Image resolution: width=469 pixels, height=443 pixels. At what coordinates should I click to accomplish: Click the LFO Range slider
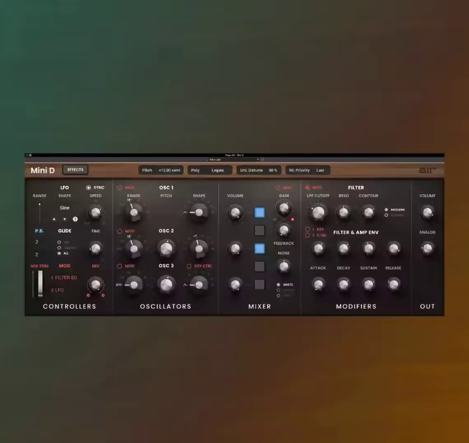pyautogui.click(x=39, y=212)
